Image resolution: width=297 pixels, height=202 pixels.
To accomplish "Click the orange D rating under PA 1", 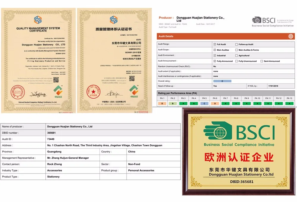I will click(162, 103).
